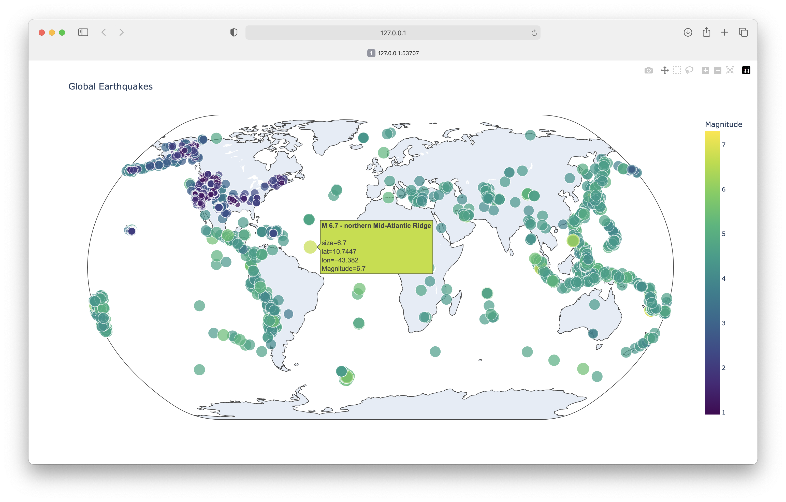Click the 'lon=−43.382' tooltip line
The height and width of the screenshot is (502, 786).
click(x=340, y=260)
